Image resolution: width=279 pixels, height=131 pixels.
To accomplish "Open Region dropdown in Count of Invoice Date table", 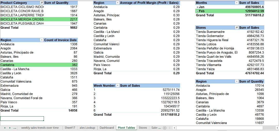I will [x=42, y=40].
